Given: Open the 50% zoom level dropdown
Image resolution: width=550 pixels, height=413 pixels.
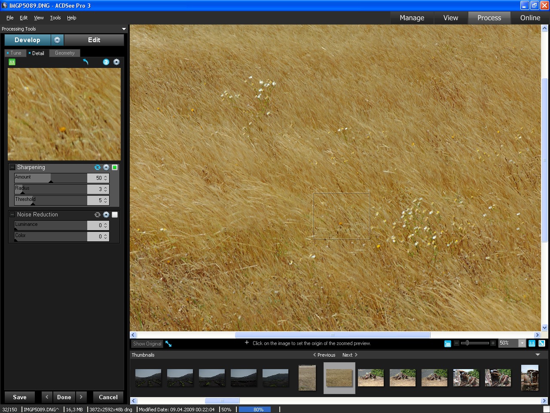Looking at the screenshot, I should point(522,343).
